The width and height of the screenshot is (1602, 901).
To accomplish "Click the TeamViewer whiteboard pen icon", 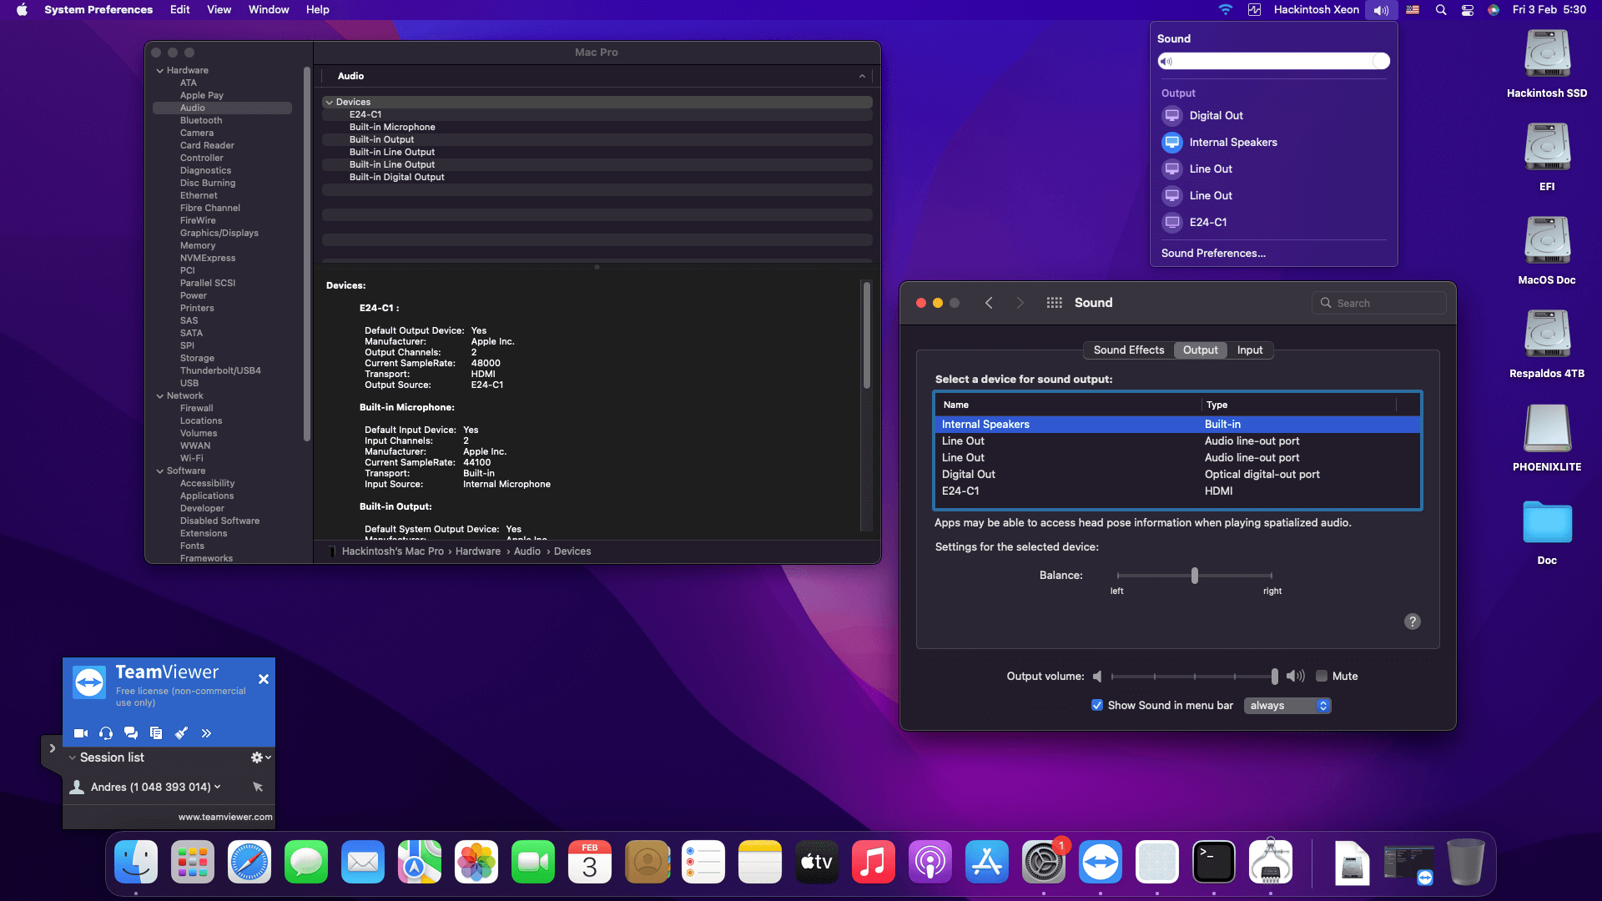I will [181, 733].
